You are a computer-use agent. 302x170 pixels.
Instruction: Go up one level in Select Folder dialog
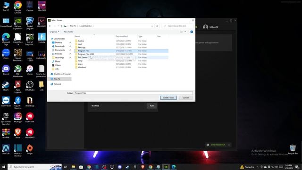click(x=61, y=26)
